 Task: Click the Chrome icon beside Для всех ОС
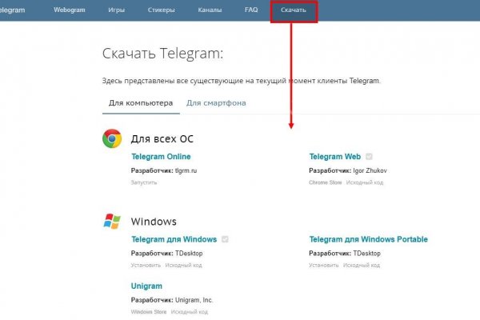[112, 138]
